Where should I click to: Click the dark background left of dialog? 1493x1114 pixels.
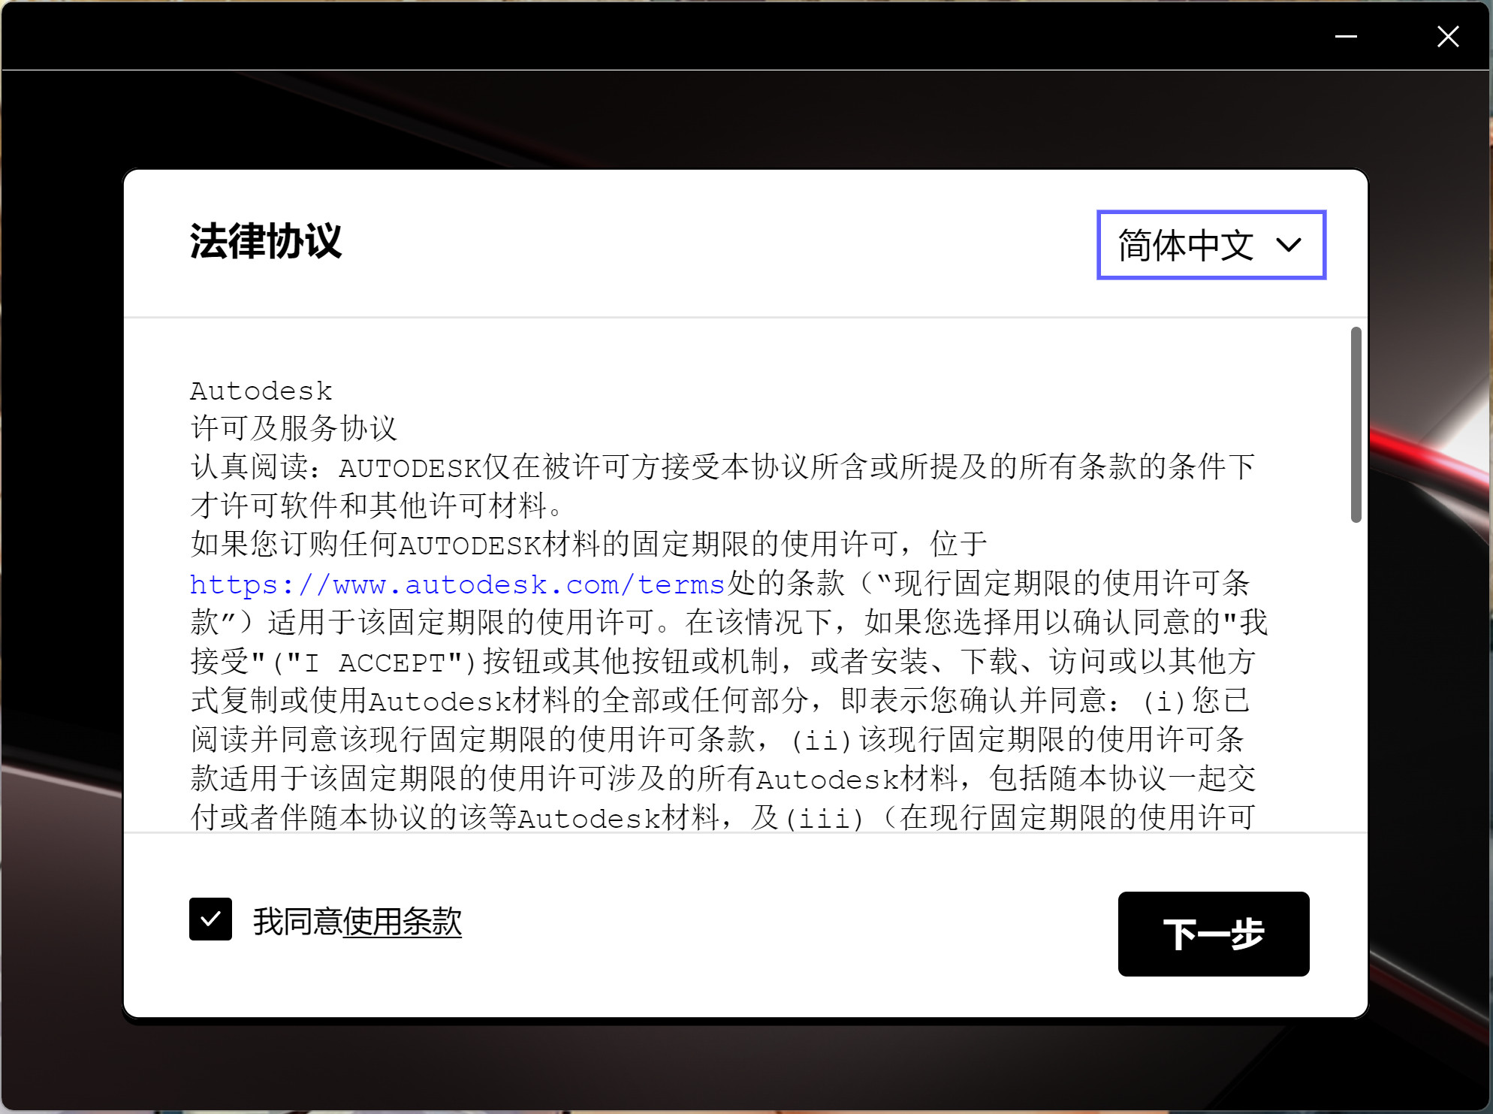[60, 526]
